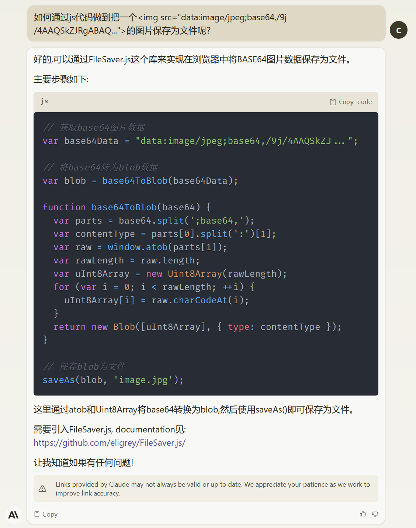
Task: Click the function base64ToBlob definition line
Action: [126, 207]
